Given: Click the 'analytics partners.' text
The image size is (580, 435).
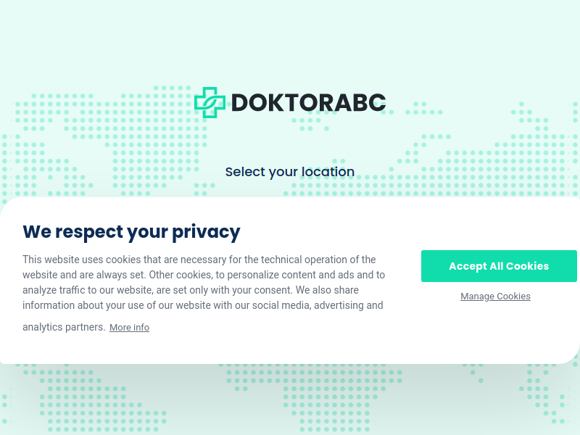Looking at the screenshot, I should click(64, 328).
